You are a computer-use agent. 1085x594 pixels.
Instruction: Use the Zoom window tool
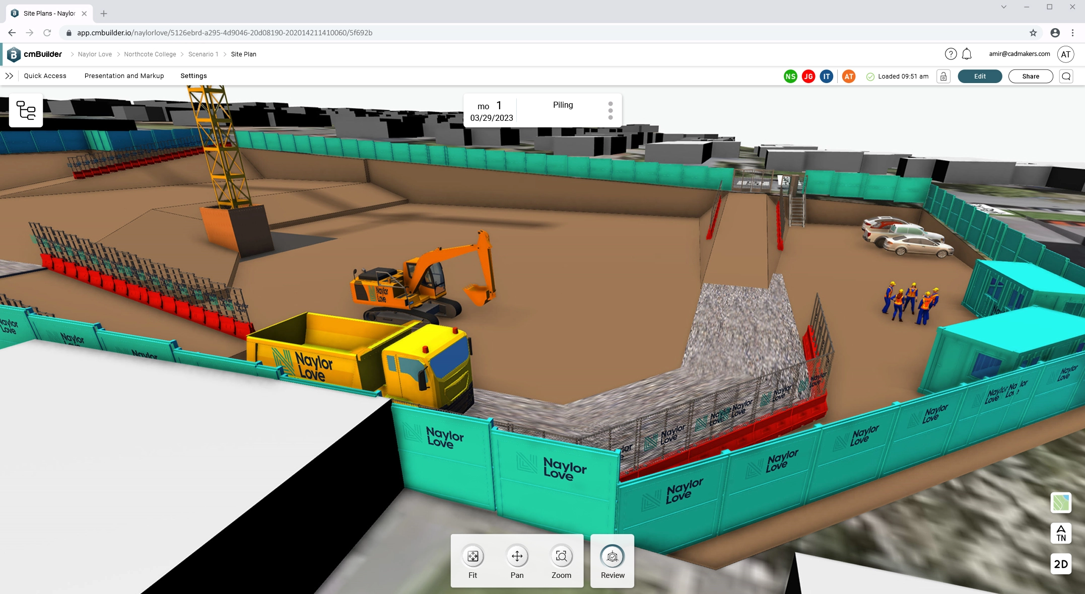coord(561,557)
